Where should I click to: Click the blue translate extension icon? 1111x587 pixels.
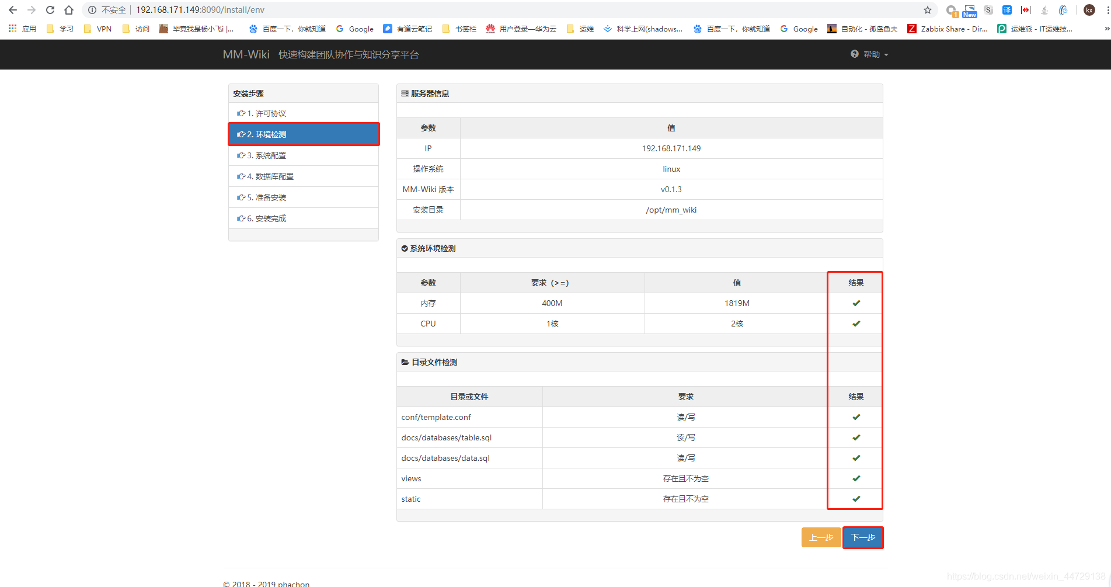[1007, 10]
